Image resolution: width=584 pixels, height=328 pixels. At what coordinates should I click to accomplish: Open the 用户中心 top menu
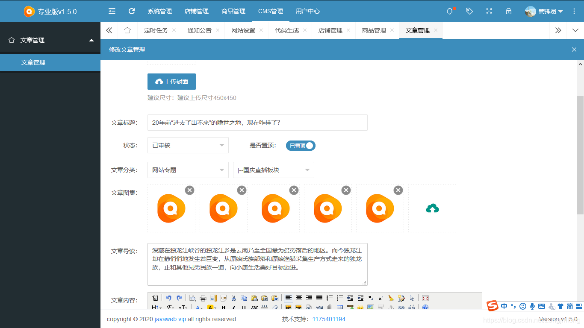[308, 11]
